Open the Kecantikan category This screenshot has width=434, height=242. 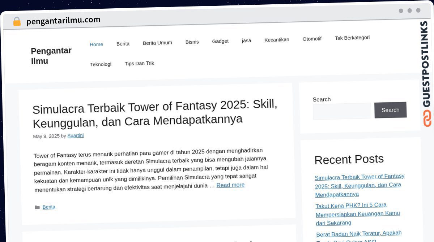[277, 40]
